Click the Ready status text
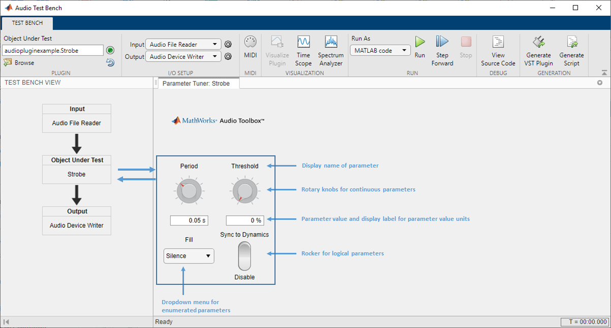The width and height of the screenshot is (611, 328). (x=164, y=322)
